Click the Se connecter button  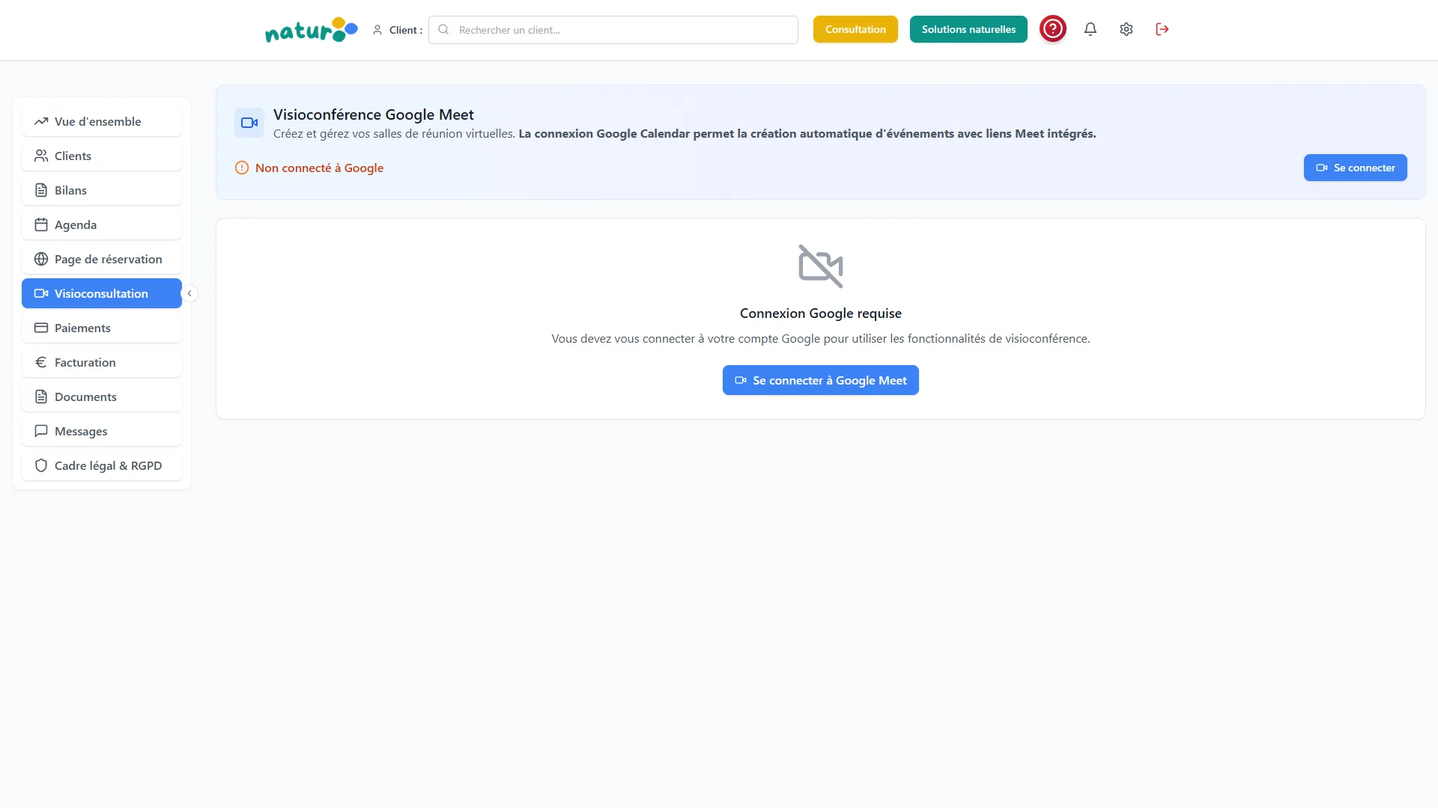pyautogui.click(x=1356, y=168)
